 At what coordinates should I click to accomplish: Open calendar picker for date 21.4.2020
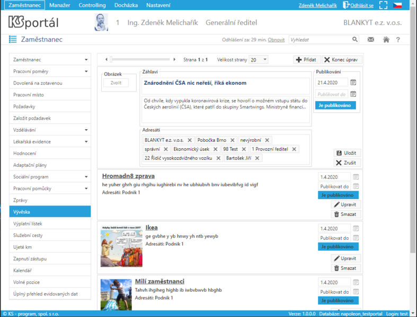(353, 83)
